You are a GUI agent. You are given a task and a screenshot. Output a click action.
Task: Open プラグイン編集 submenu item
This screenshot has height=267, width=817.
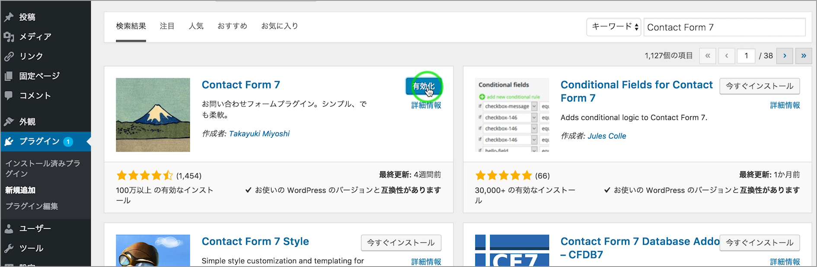32,206
